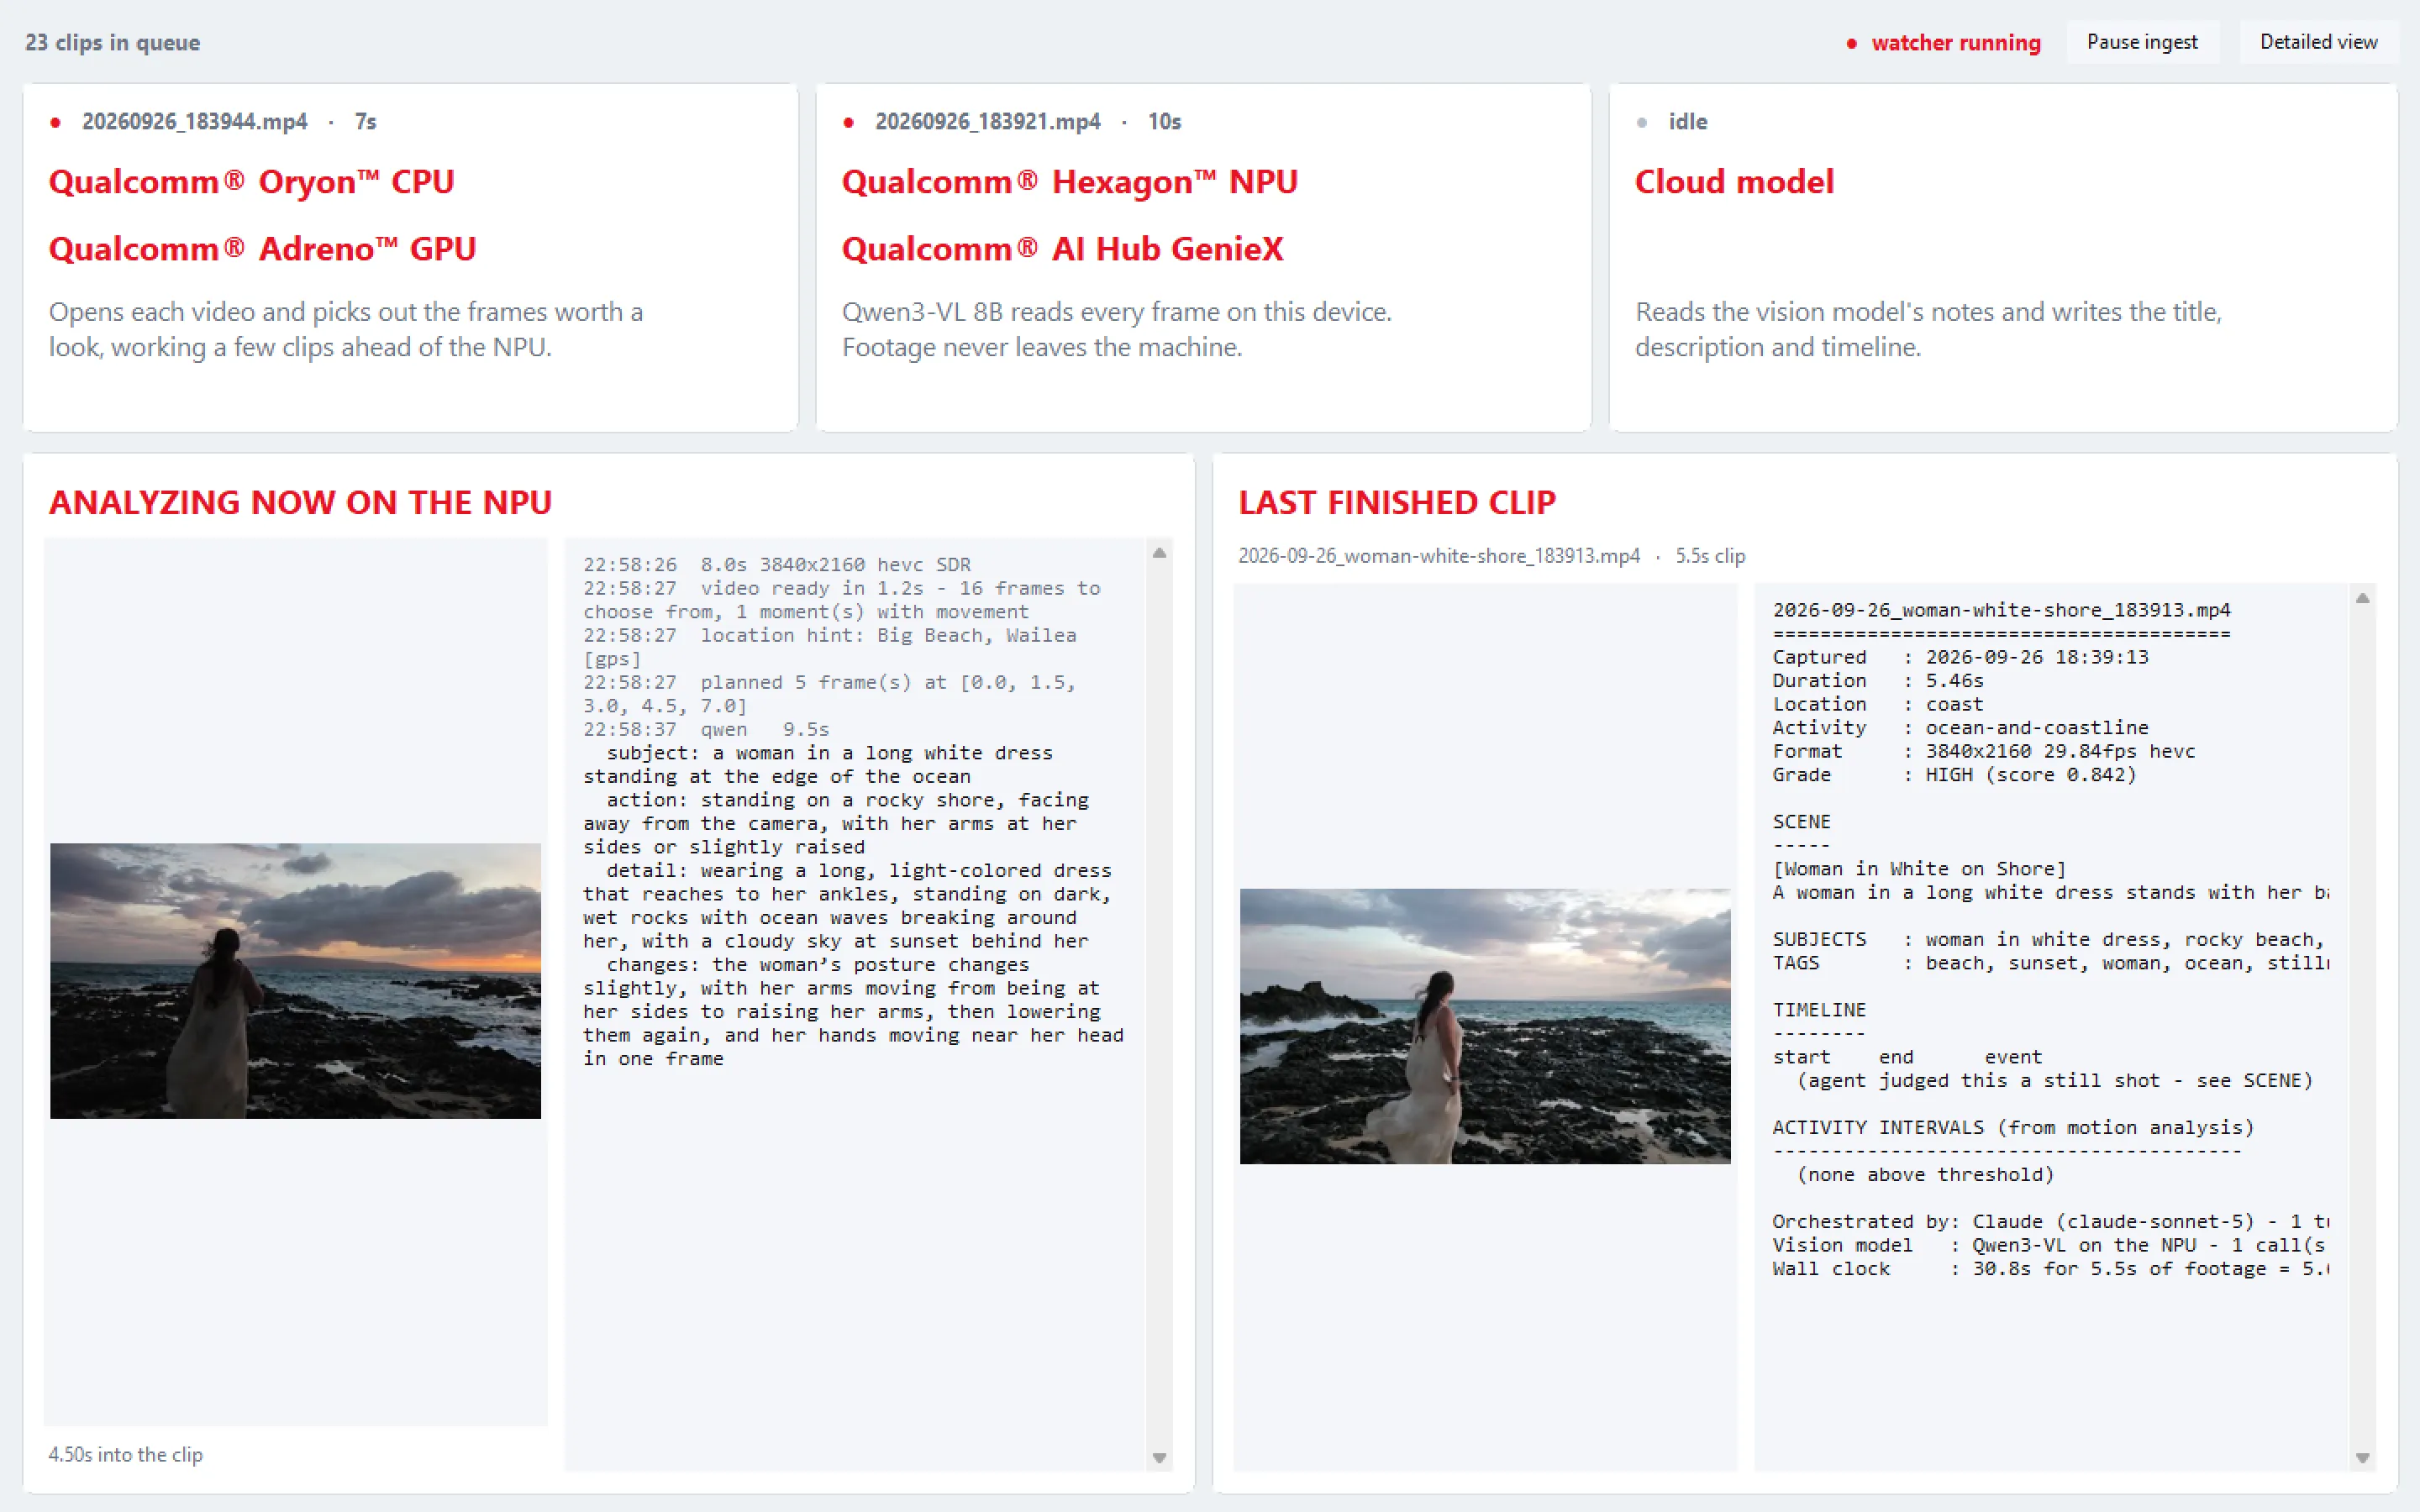Click the 'Qualcomm® Oryon™ CPU' heading
The width and height of the screenshot is (2420, 1512).
[252, 182]
